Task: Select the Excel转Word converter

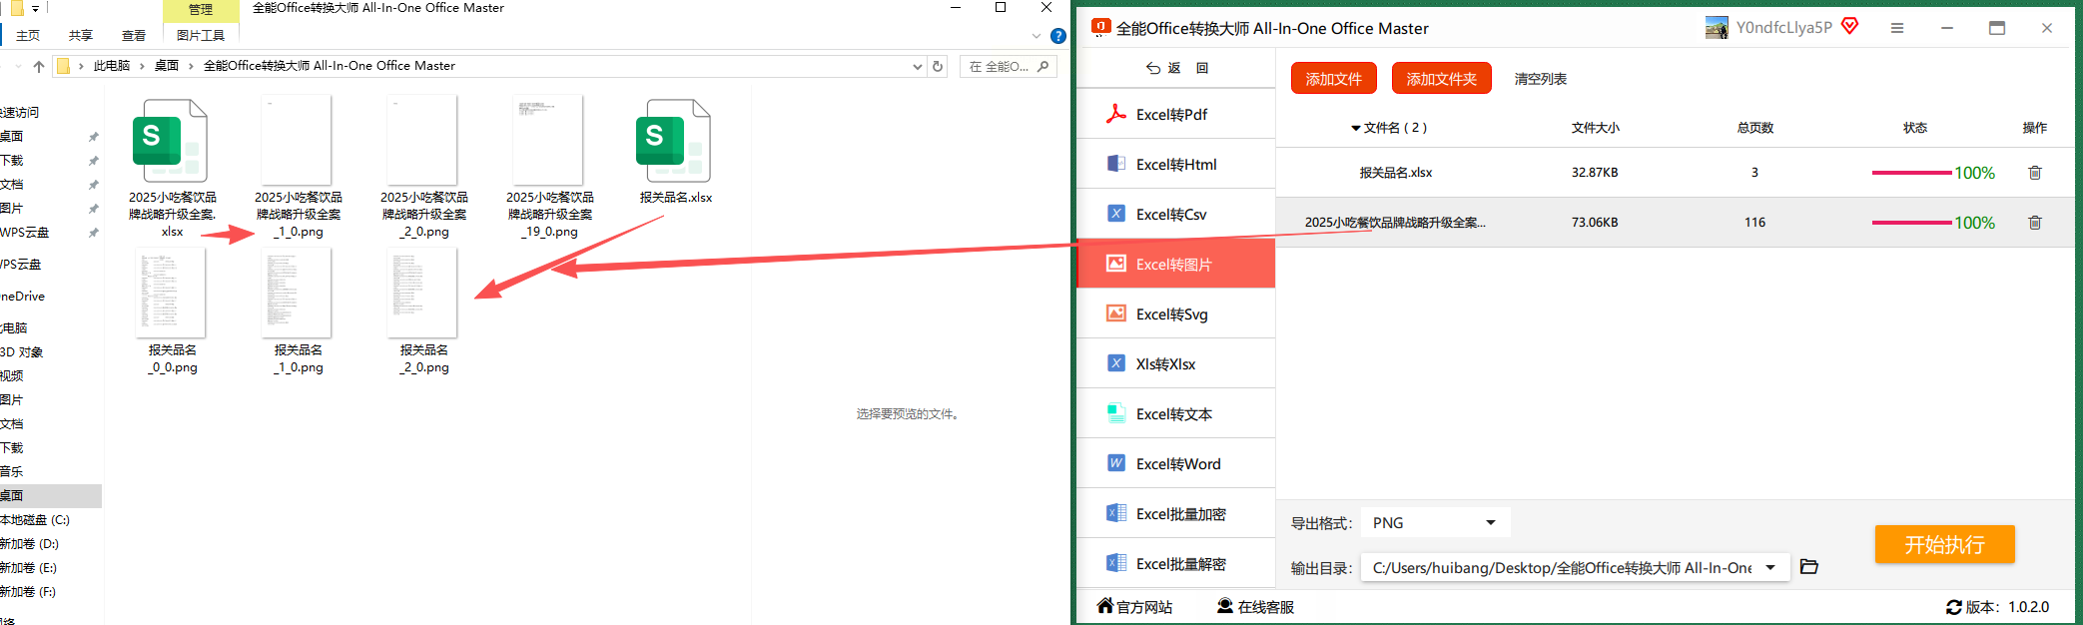Action: [1175, 463]
